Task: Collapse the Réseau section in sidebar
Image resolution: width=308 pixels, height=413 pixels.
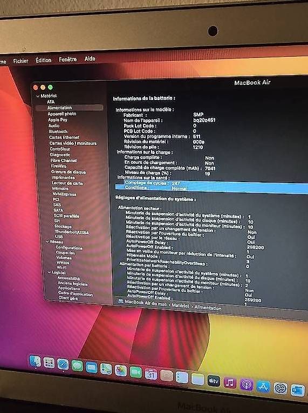Action: coord(47,241)
